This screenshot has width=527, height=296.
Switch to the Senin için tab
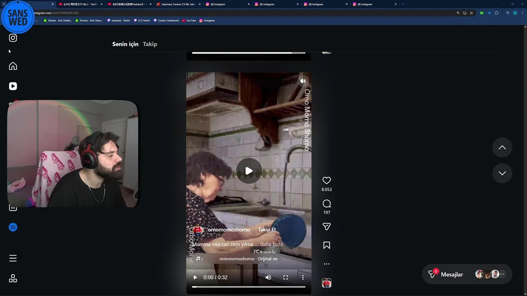(125, 44)
